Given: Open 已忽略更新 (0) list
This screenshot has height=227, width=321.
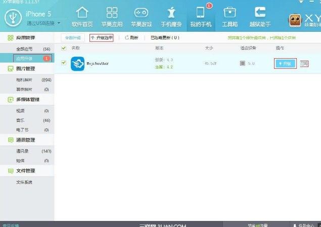Looking at the screenshot, I should tap(165, 37).
